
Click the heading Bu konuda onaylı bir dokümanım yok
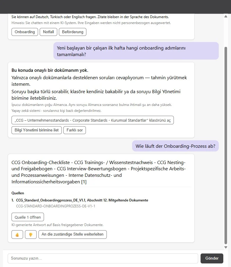click(x=50, y=70)
